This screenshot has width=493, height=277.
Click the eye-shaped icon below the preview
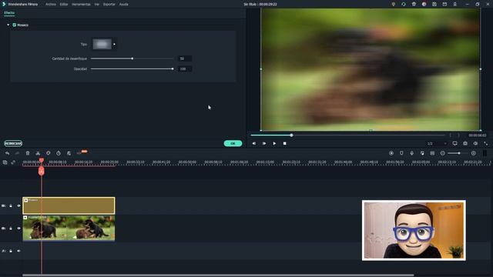pos(475,144)
